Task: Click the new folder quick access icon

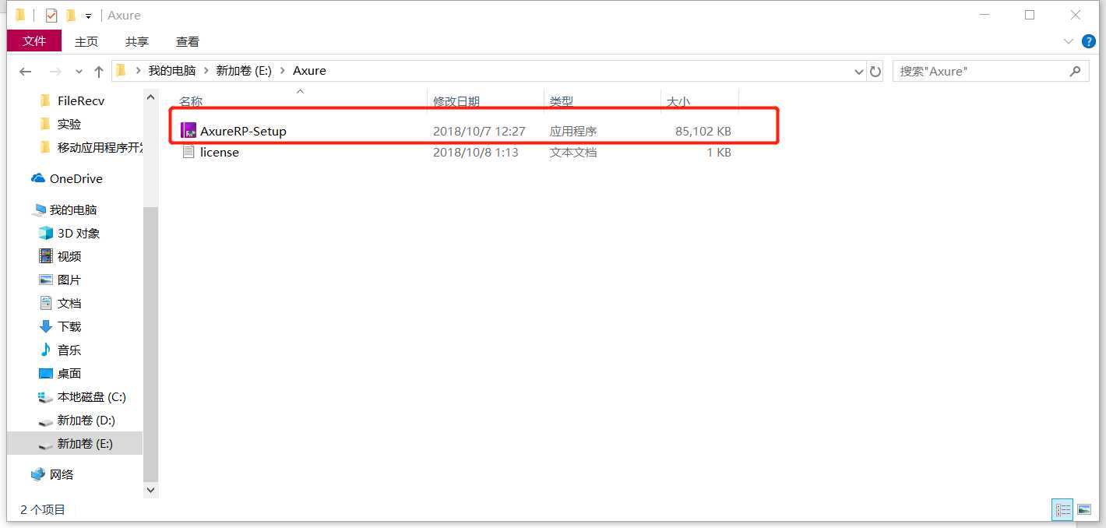Action: click(71, 15)
